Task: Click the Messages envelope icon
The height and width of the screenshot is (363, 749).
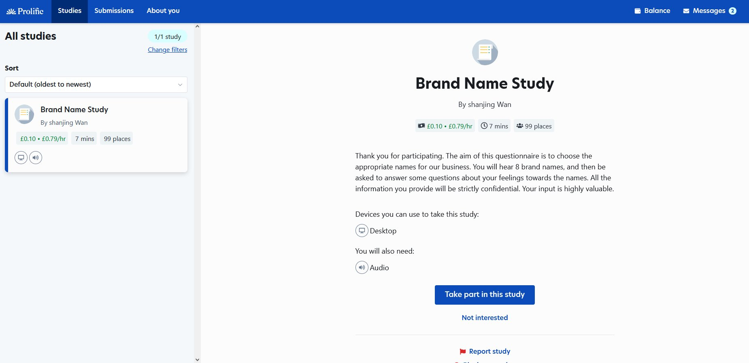Action: tap(686, 11)
